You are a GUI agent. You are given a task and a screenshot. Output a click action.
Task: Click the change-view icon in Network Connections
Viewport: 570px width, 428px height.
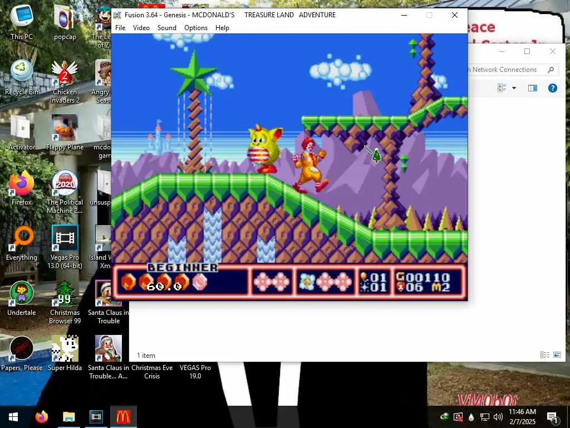click(x=502, y=87)
